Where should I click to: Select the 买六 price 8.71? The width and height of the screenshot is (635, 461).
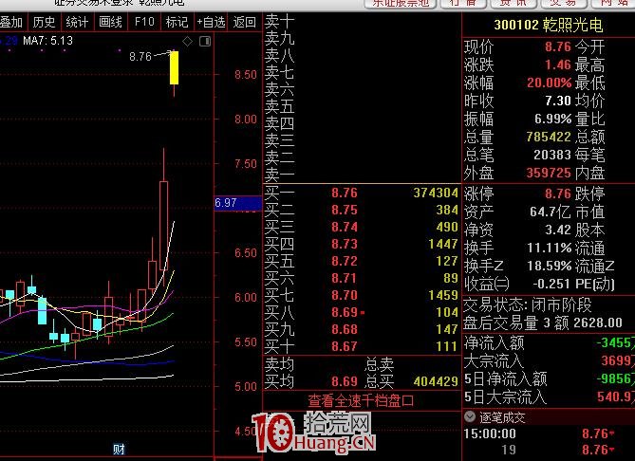345,278
